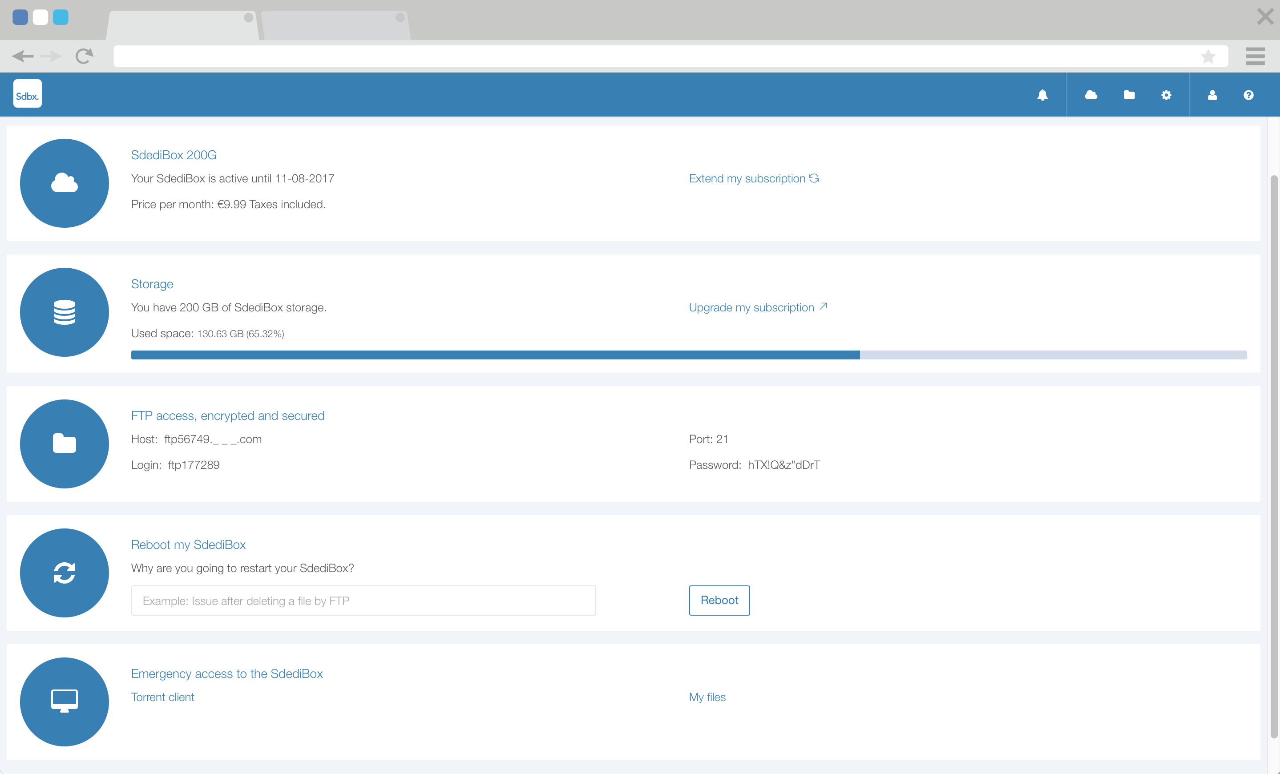Click the large refresh circle icon for Reboot
The height and width of the screenshot is (774, 1280).
tap(65, 573)
